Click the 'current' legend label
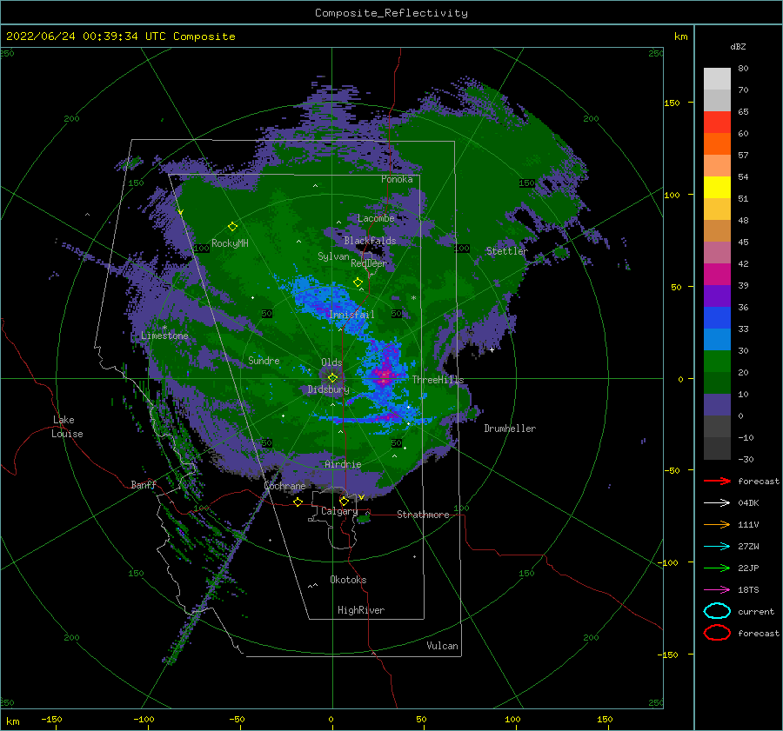 756,611
